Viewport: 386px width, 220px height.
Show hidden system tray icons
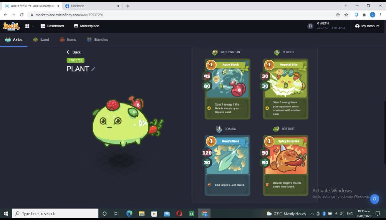[312, 213]
